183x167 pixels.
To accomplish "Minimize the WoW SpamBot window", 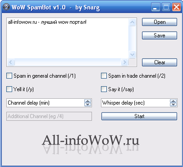I will click(156, 7).
